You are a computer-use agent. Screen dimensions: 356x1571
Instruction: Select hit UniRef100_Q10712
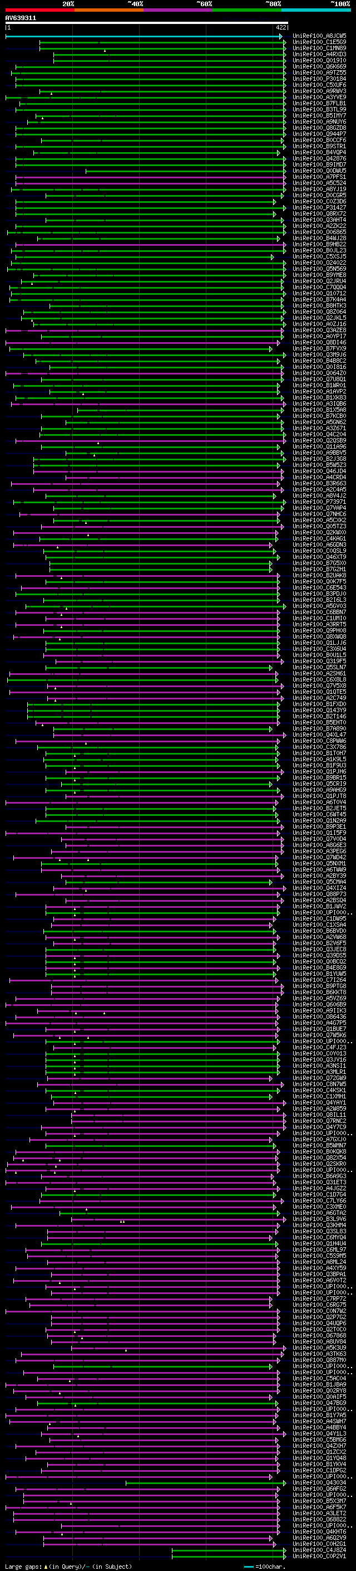tap(319, 293)
